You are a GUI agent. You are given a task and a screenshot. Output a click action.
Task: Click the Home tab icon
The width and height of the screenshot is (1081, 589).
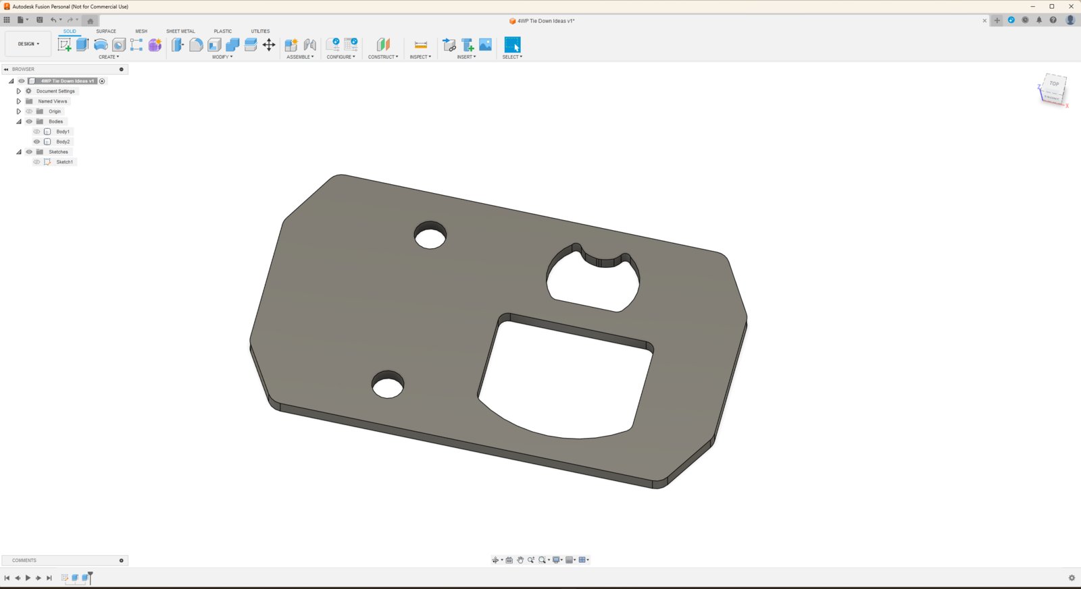click(91, 21)
